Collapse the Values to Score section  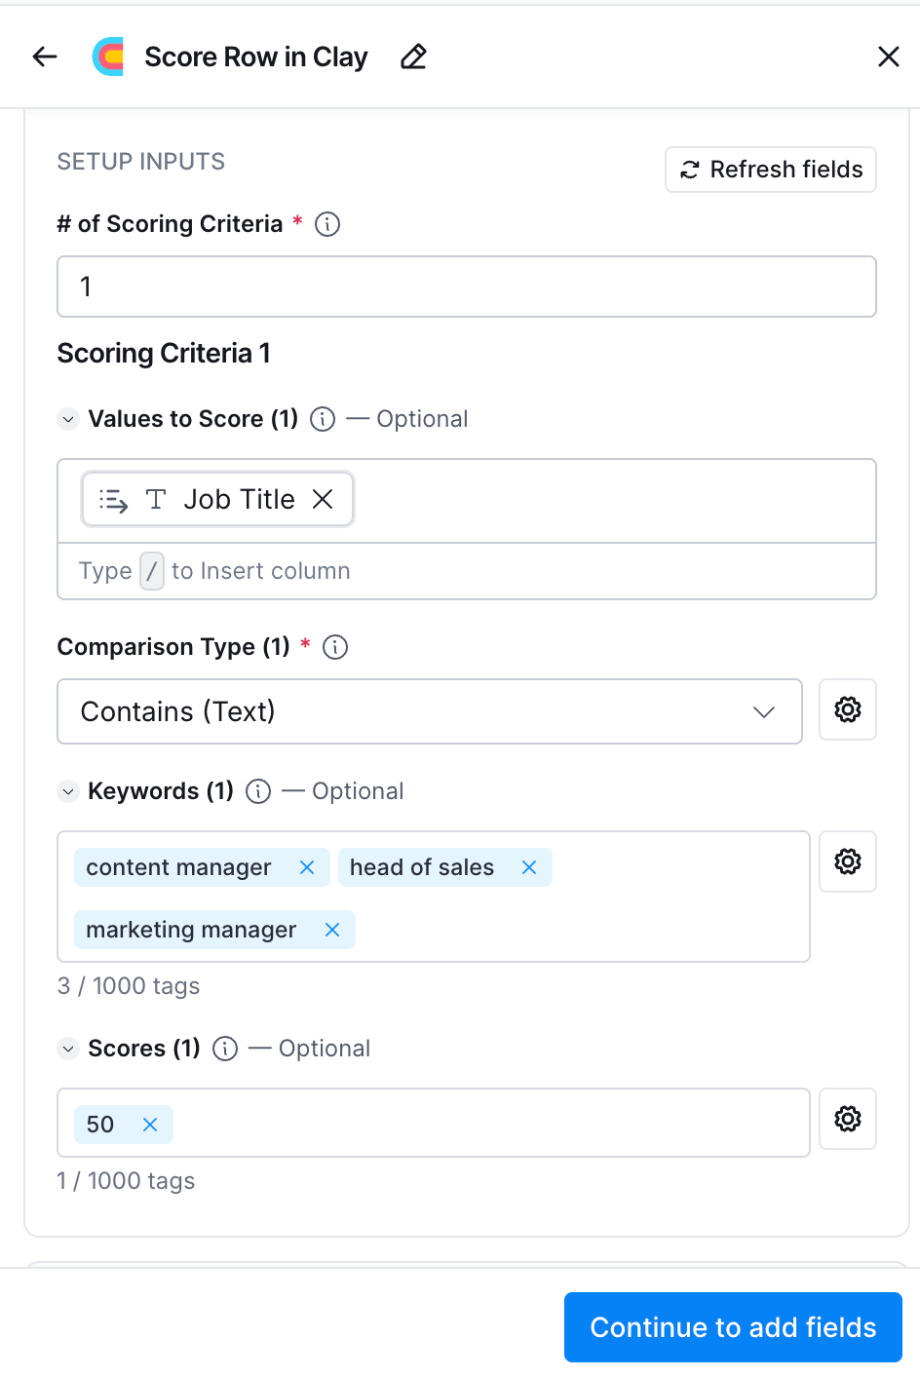[x=68, y=419]
